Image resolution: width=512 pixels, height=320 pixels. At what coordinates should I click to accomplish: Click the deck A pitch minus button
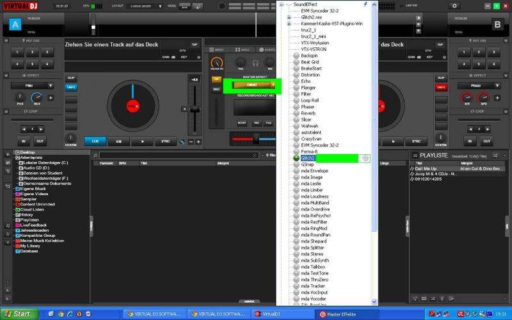tap(191, 141)
